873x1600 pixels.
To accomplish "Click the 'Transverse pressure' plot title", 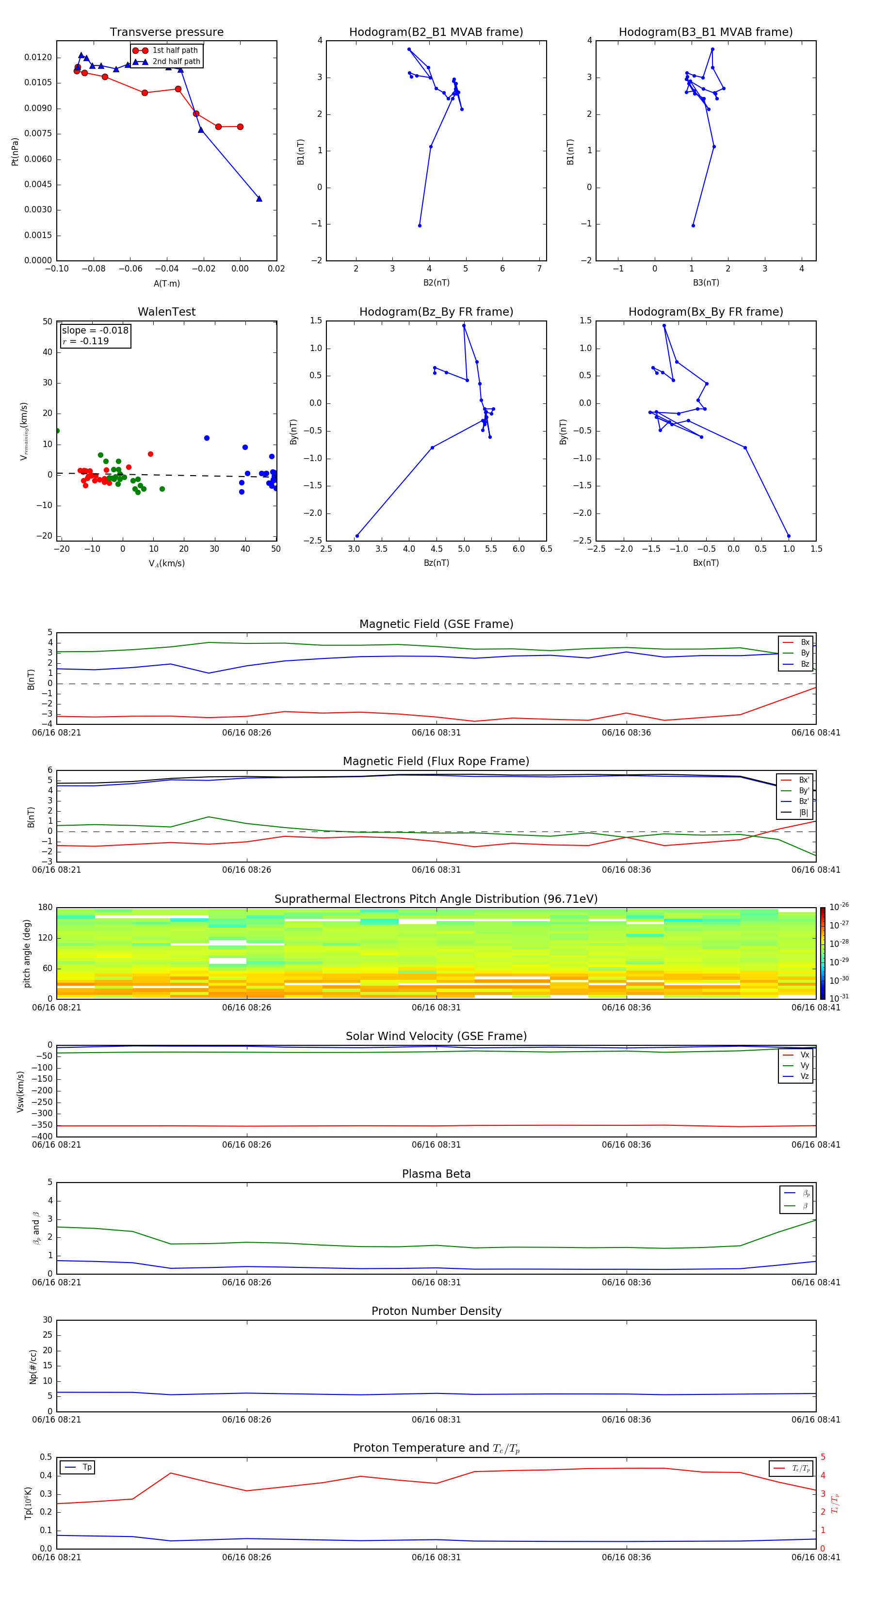I will pyautogui.click(x=166, y=32).
